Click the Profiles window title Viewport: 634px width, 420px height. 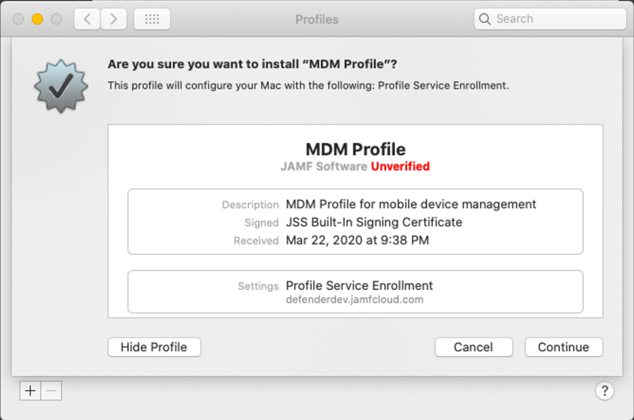[316, 19]
